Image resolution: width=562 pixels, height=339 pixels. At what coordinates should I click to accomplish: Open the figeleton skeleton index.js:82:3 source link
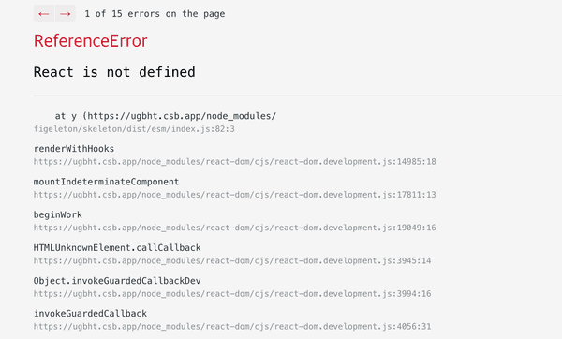134,129
